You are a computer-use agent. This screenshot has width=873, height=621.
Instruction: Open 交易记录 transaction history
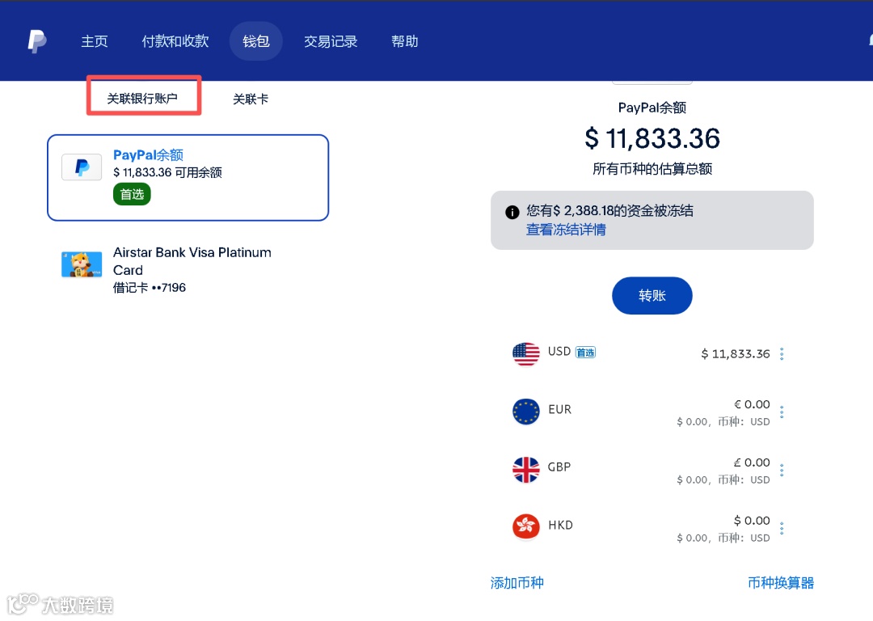330,41
